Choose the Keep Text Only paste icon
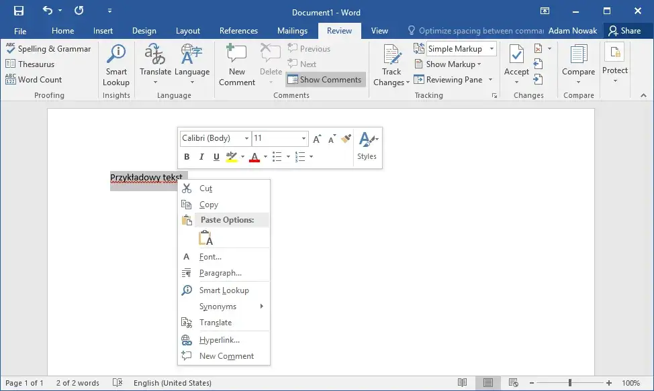Image resolution: width=654 pixels, height=391 pixels. [205, 238]
